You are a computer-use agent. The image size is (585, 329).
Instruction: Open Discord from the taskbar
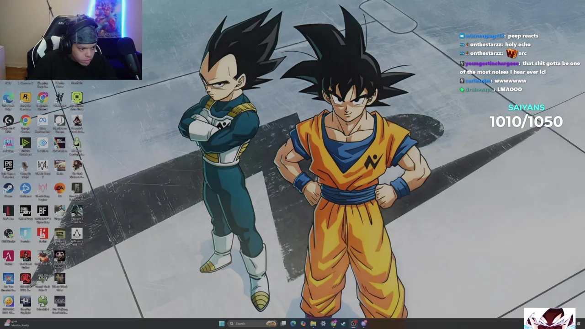[x=364, y=324]
